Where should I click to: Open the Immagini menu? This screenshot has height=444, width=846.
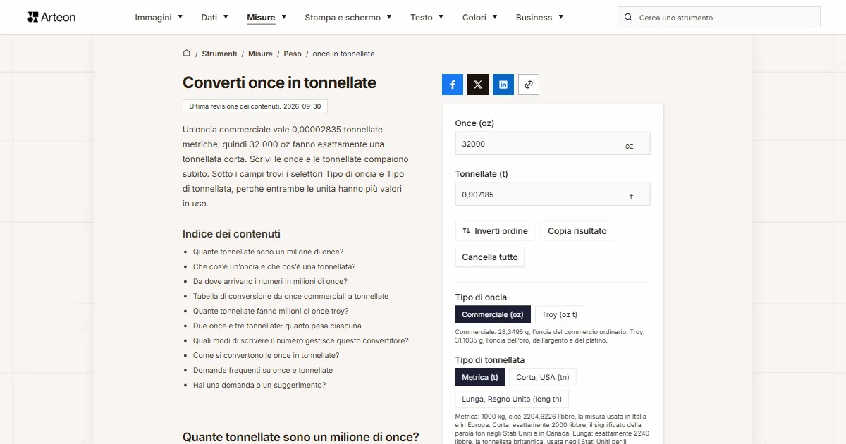(154, 18)
